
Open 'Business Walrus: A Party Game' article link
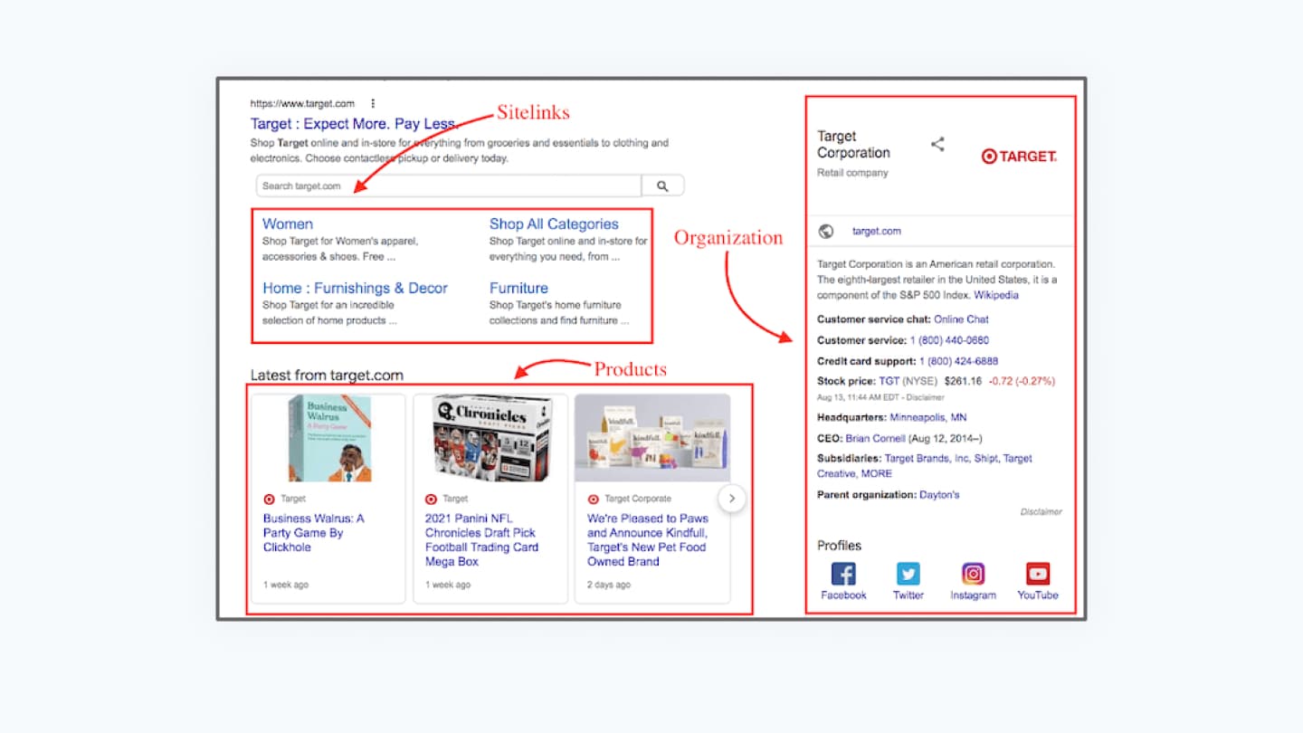pos(313,533)
